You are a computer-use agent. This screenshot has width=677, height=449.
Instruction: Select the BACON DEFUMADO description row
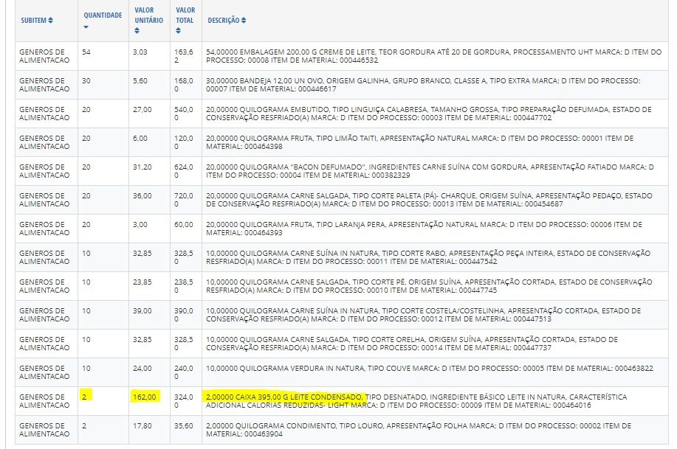coord(428,171)
